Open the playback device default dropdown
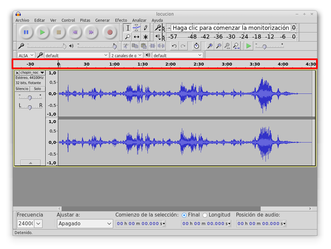 pos(178,56)
